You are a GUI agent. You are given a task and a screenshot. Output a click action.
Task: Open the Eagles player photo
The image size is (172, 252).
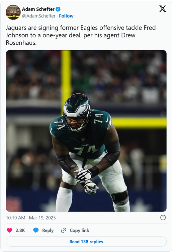pos(86,131)
